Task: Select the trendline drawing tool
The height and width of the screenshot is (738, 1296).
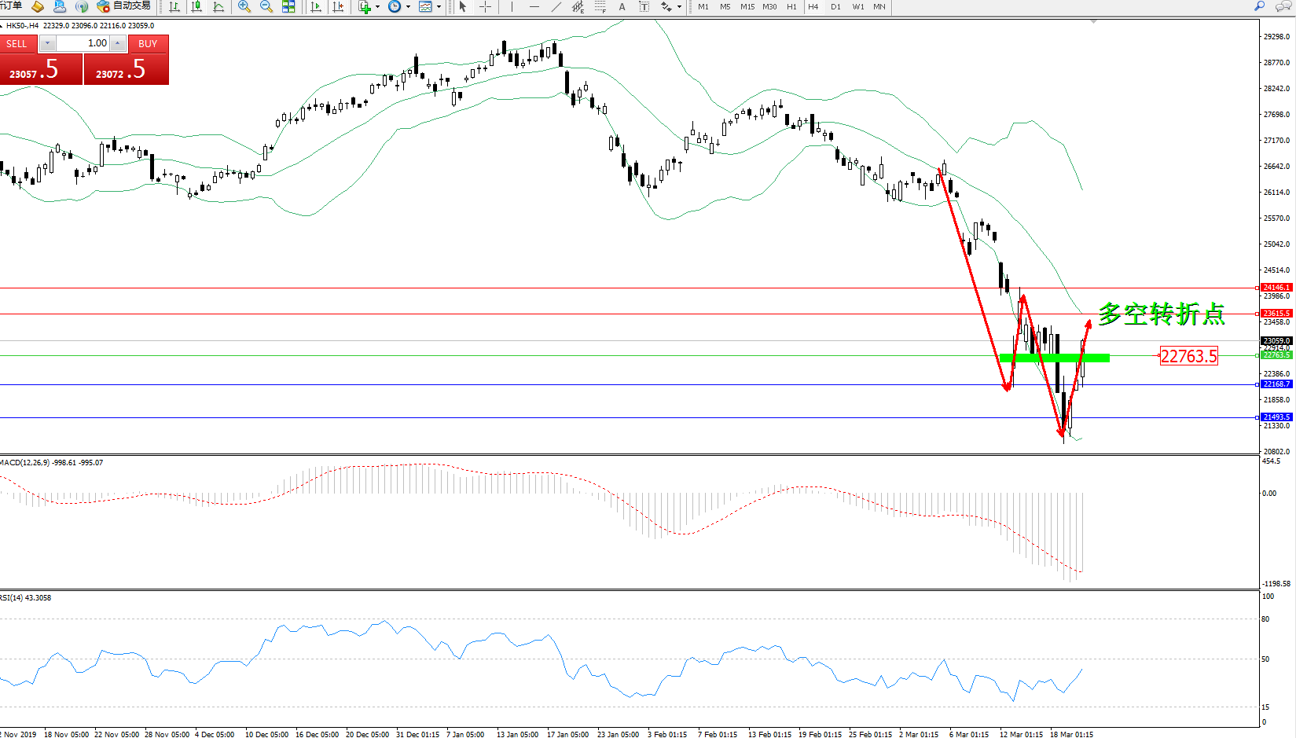Action: pyautogui.click(x=556, y=6)
